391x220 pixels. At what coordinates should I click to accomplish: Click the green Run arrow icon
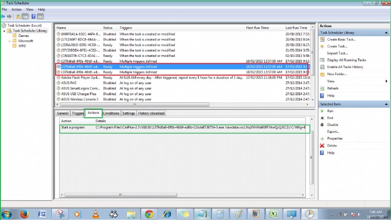322,111
